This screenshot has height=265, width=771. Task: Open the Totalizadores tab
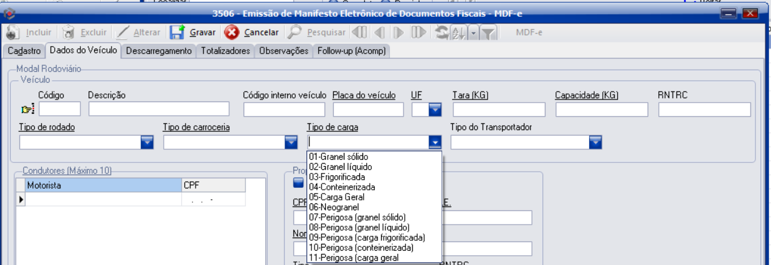pos(225,51)
